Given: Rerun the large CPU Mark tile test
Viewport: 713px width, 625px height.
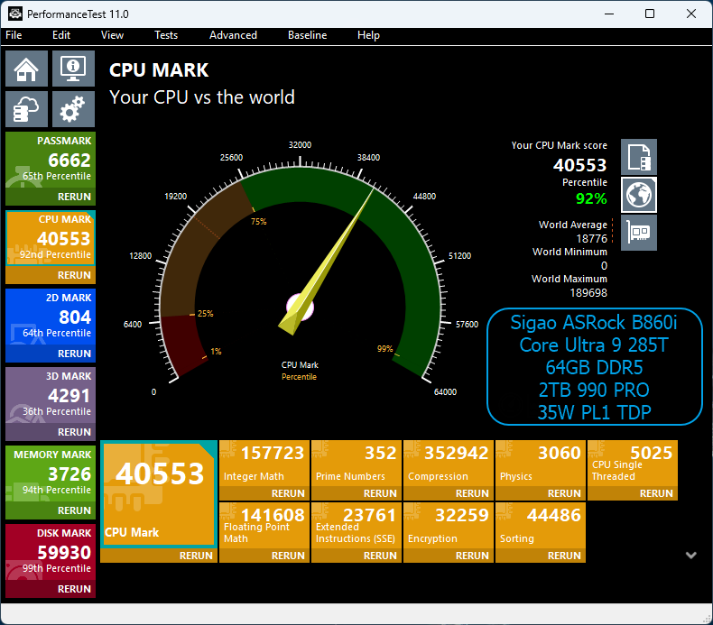Looking at the screenshot, I should coord(196,556).
